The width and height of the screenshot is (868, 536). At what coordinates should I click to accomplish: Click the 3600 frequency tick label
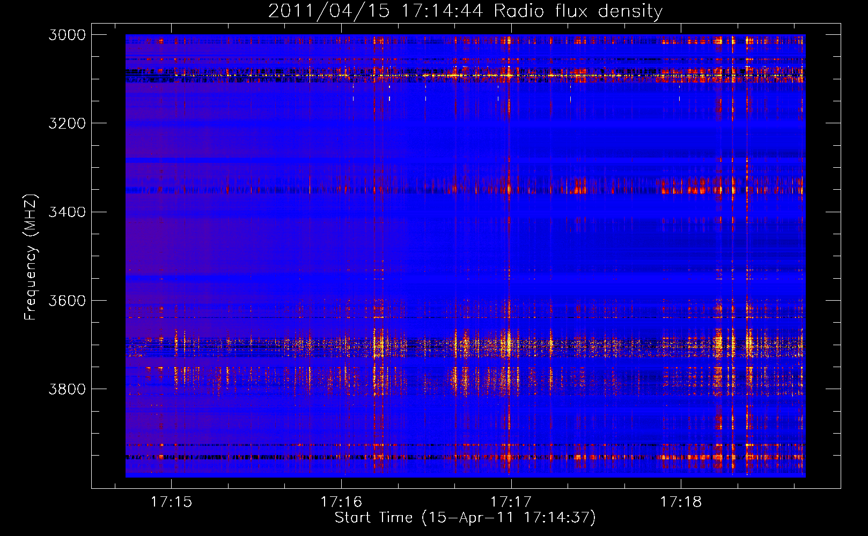[67, 301]
